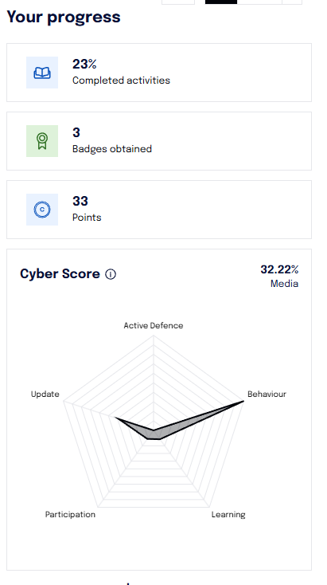Click the '33' points count number

pyautogui.click(x=80, y=201)
